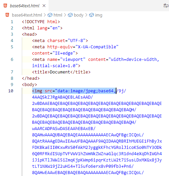Click the line starting FDKBkaEII0KxwRVS0fAkM2
Screen dimensions: 169x176
point(97,147)
